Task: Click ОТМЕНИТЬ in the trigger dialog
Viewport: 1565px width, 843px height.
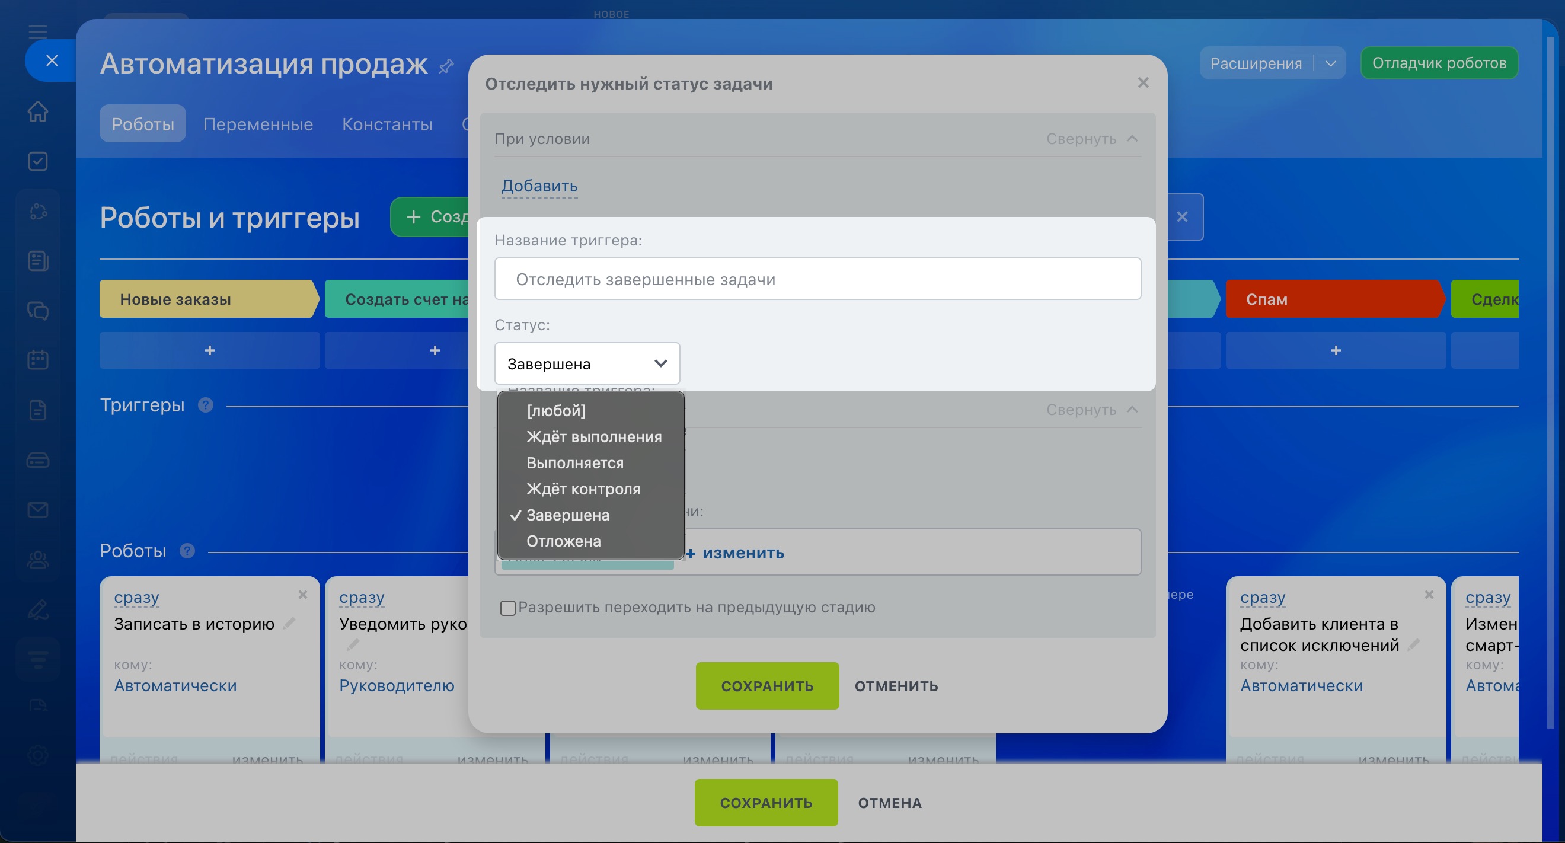Action: pyautogui.click(x=896, y=686)
